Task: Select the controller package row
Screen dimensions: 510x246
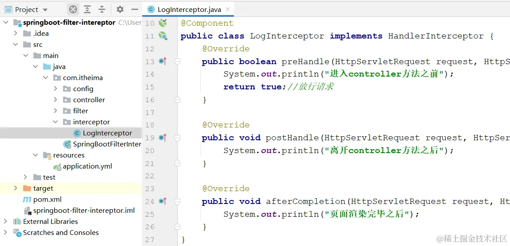Action: (x=71, y=100)
